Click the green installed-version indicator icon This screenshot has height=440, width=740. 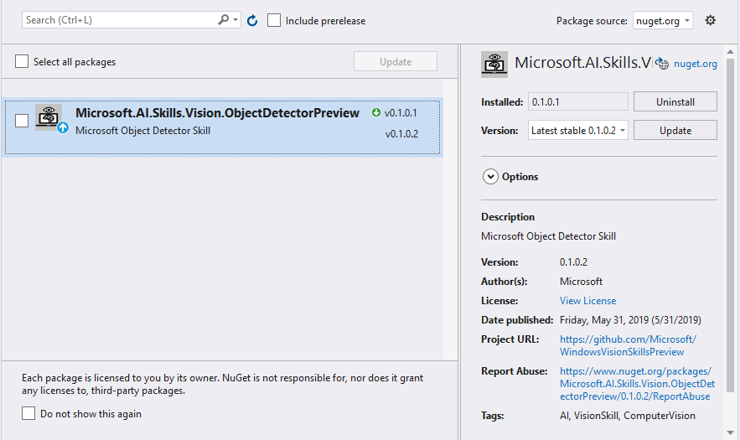(x=376, y=112)
